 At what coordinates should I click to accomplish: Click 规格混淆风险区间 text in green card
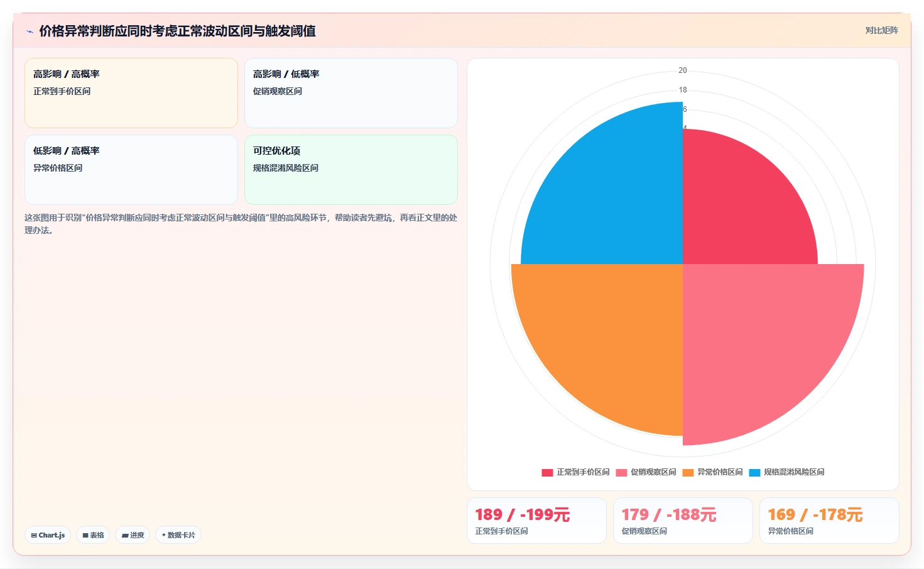click(286, 168)
